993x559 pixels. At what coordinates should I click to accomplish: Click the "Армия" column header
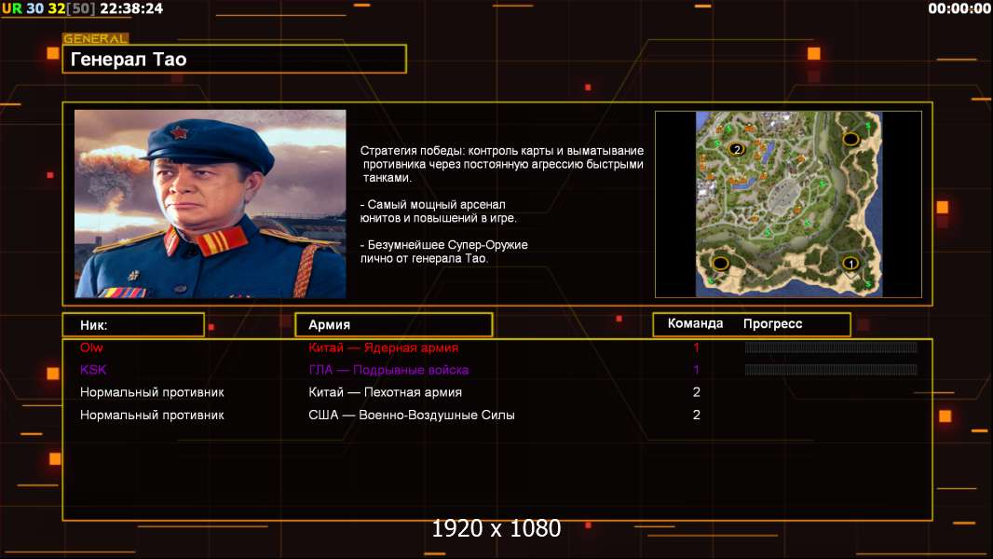pyautogui.click(x=394, y=325)
